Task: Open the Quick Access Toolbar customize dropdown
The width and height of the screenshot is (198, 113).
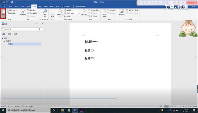Action: coord(16,2)
